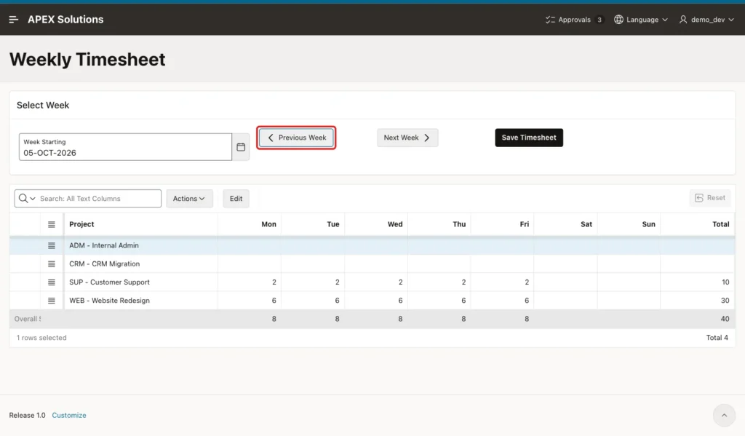Open the hamburger navigation menu
Image resolution: width=745 pixels, height=436 pixels.
[x=13, y=20]
